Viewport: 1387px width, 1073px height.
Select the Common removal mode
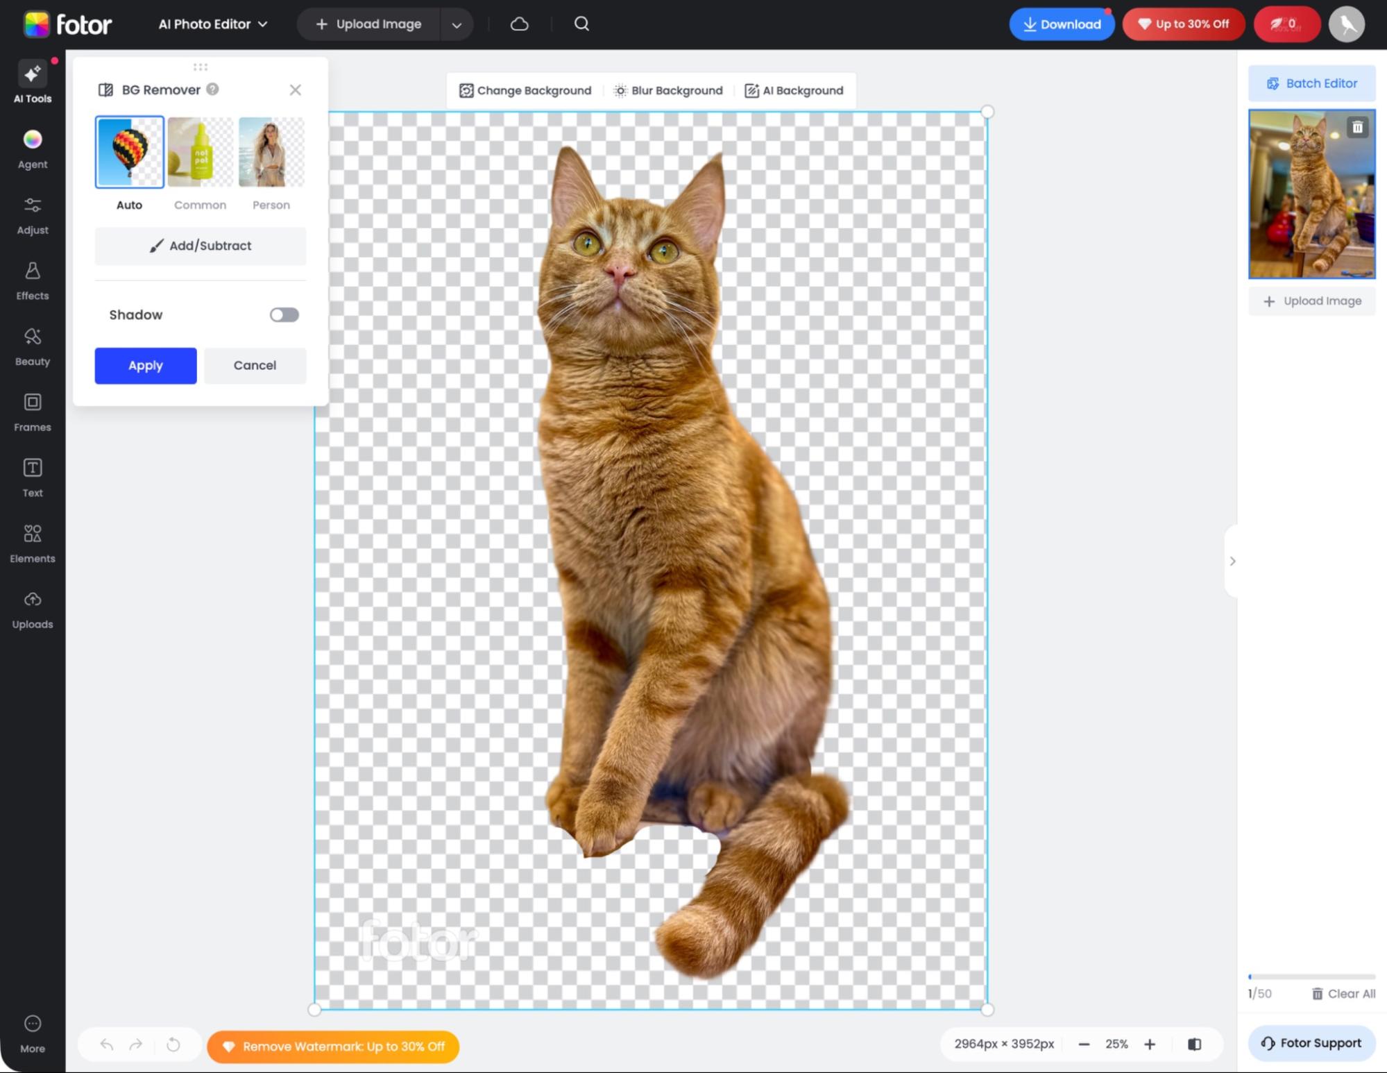tap(200, 151)
